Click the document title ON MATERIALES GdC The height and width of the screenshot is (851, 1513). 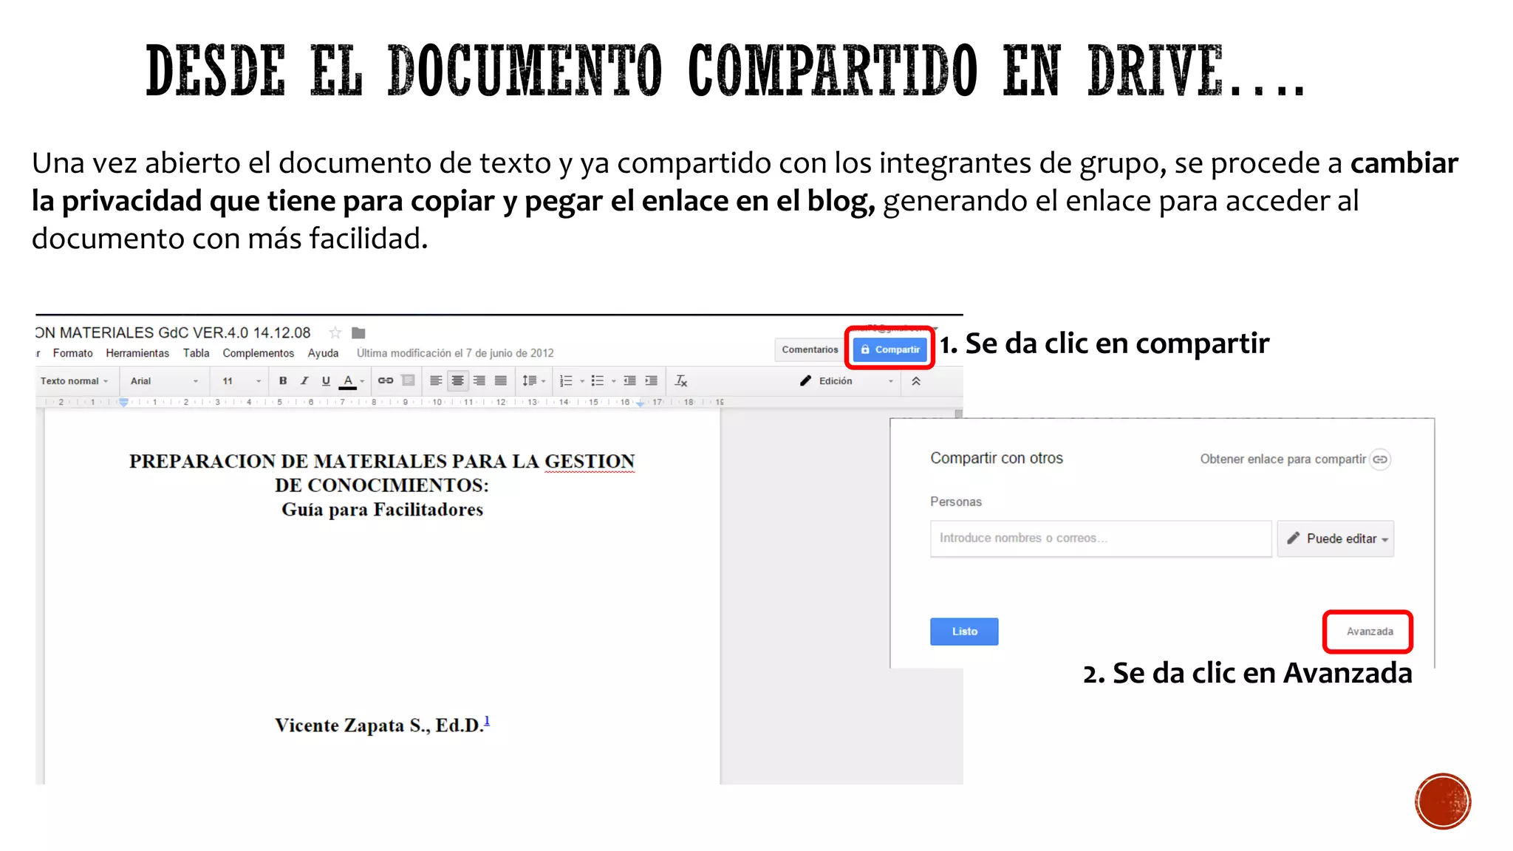[x=173, y=333]
